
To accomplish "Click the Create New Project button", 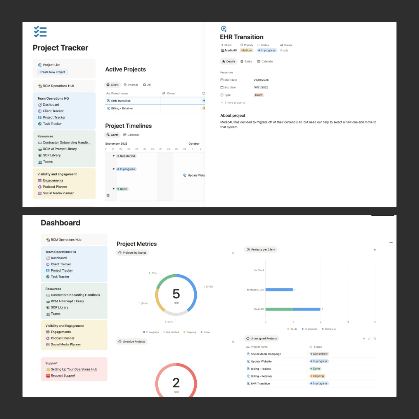I will click(x=52, y=72).
